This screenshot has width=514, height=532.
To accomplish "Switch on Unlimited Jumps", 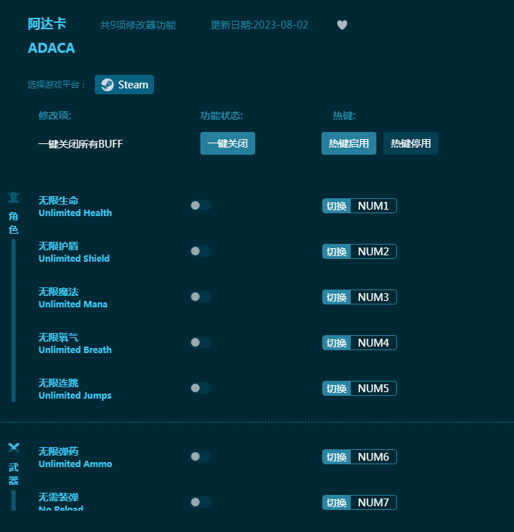I will click(200, 388).
